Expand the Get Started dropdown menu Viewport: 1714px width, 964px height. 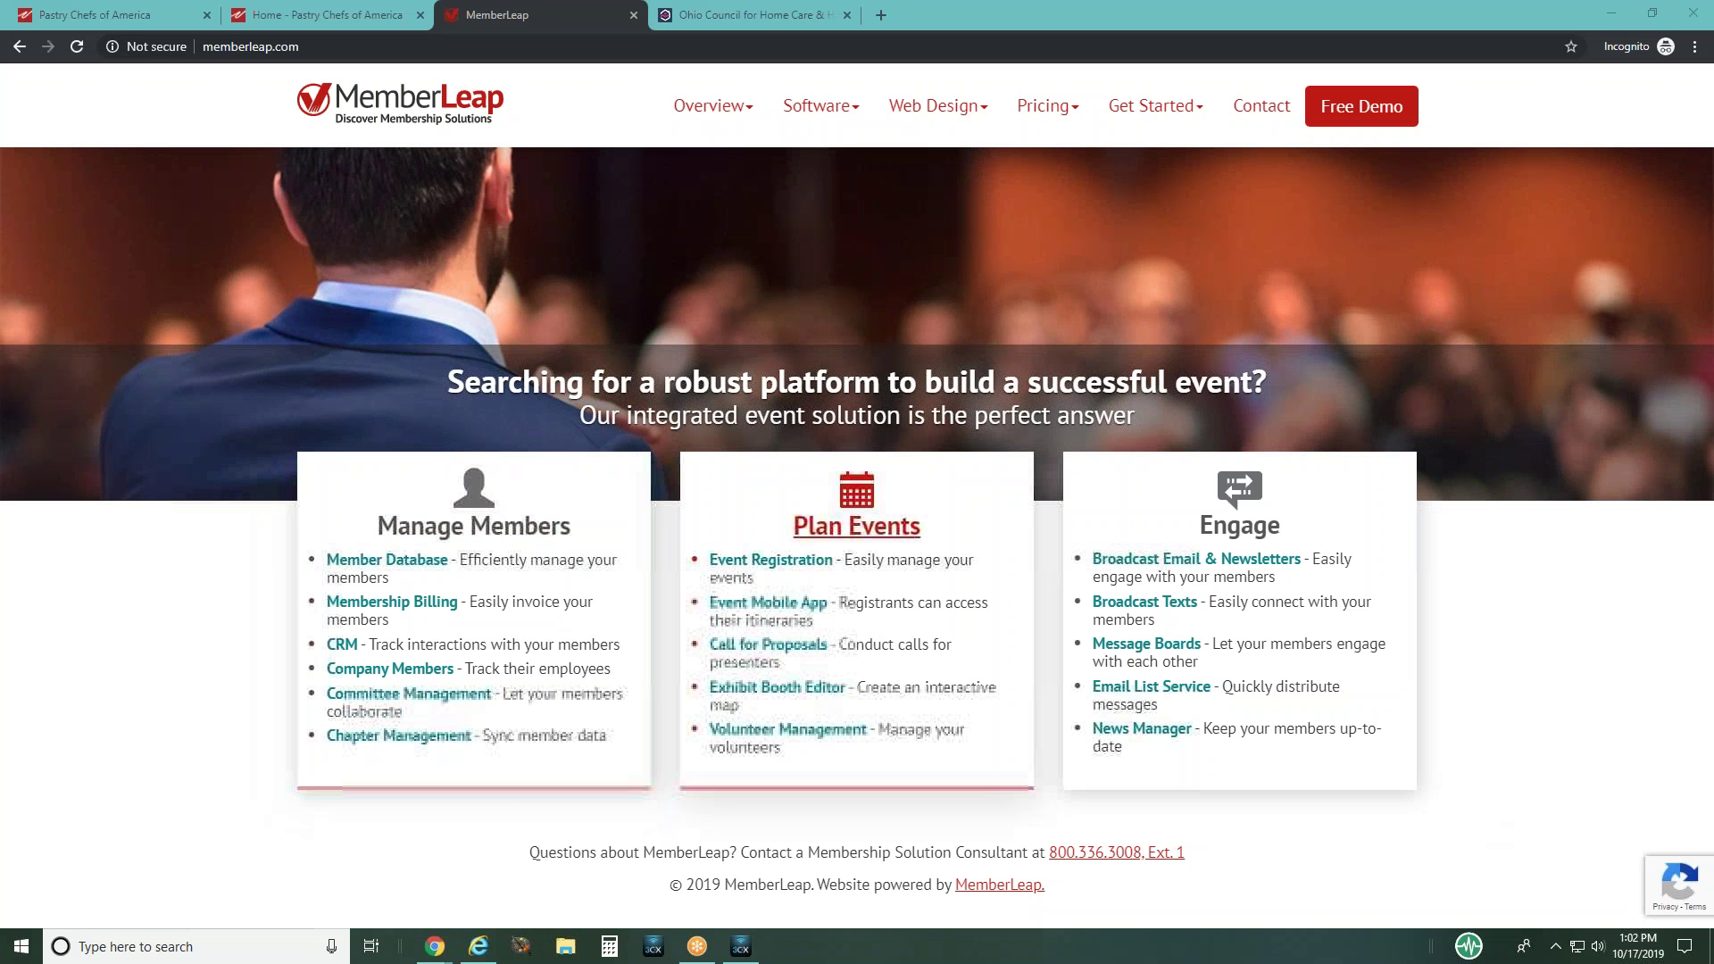(x=1156, y=105)
